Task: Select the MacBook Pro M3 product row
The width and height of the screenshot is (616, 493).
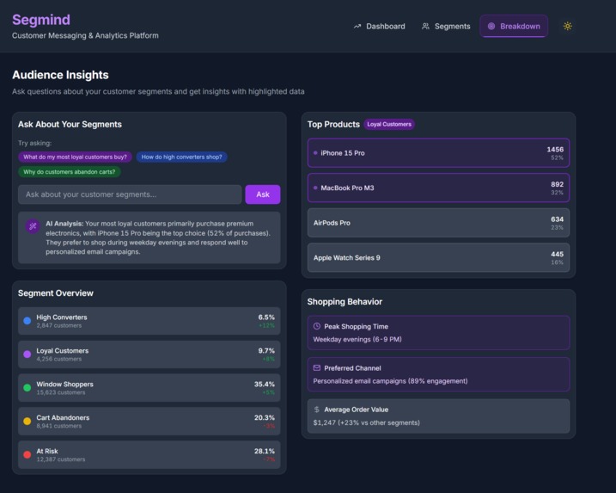Action: click(438, 188)
